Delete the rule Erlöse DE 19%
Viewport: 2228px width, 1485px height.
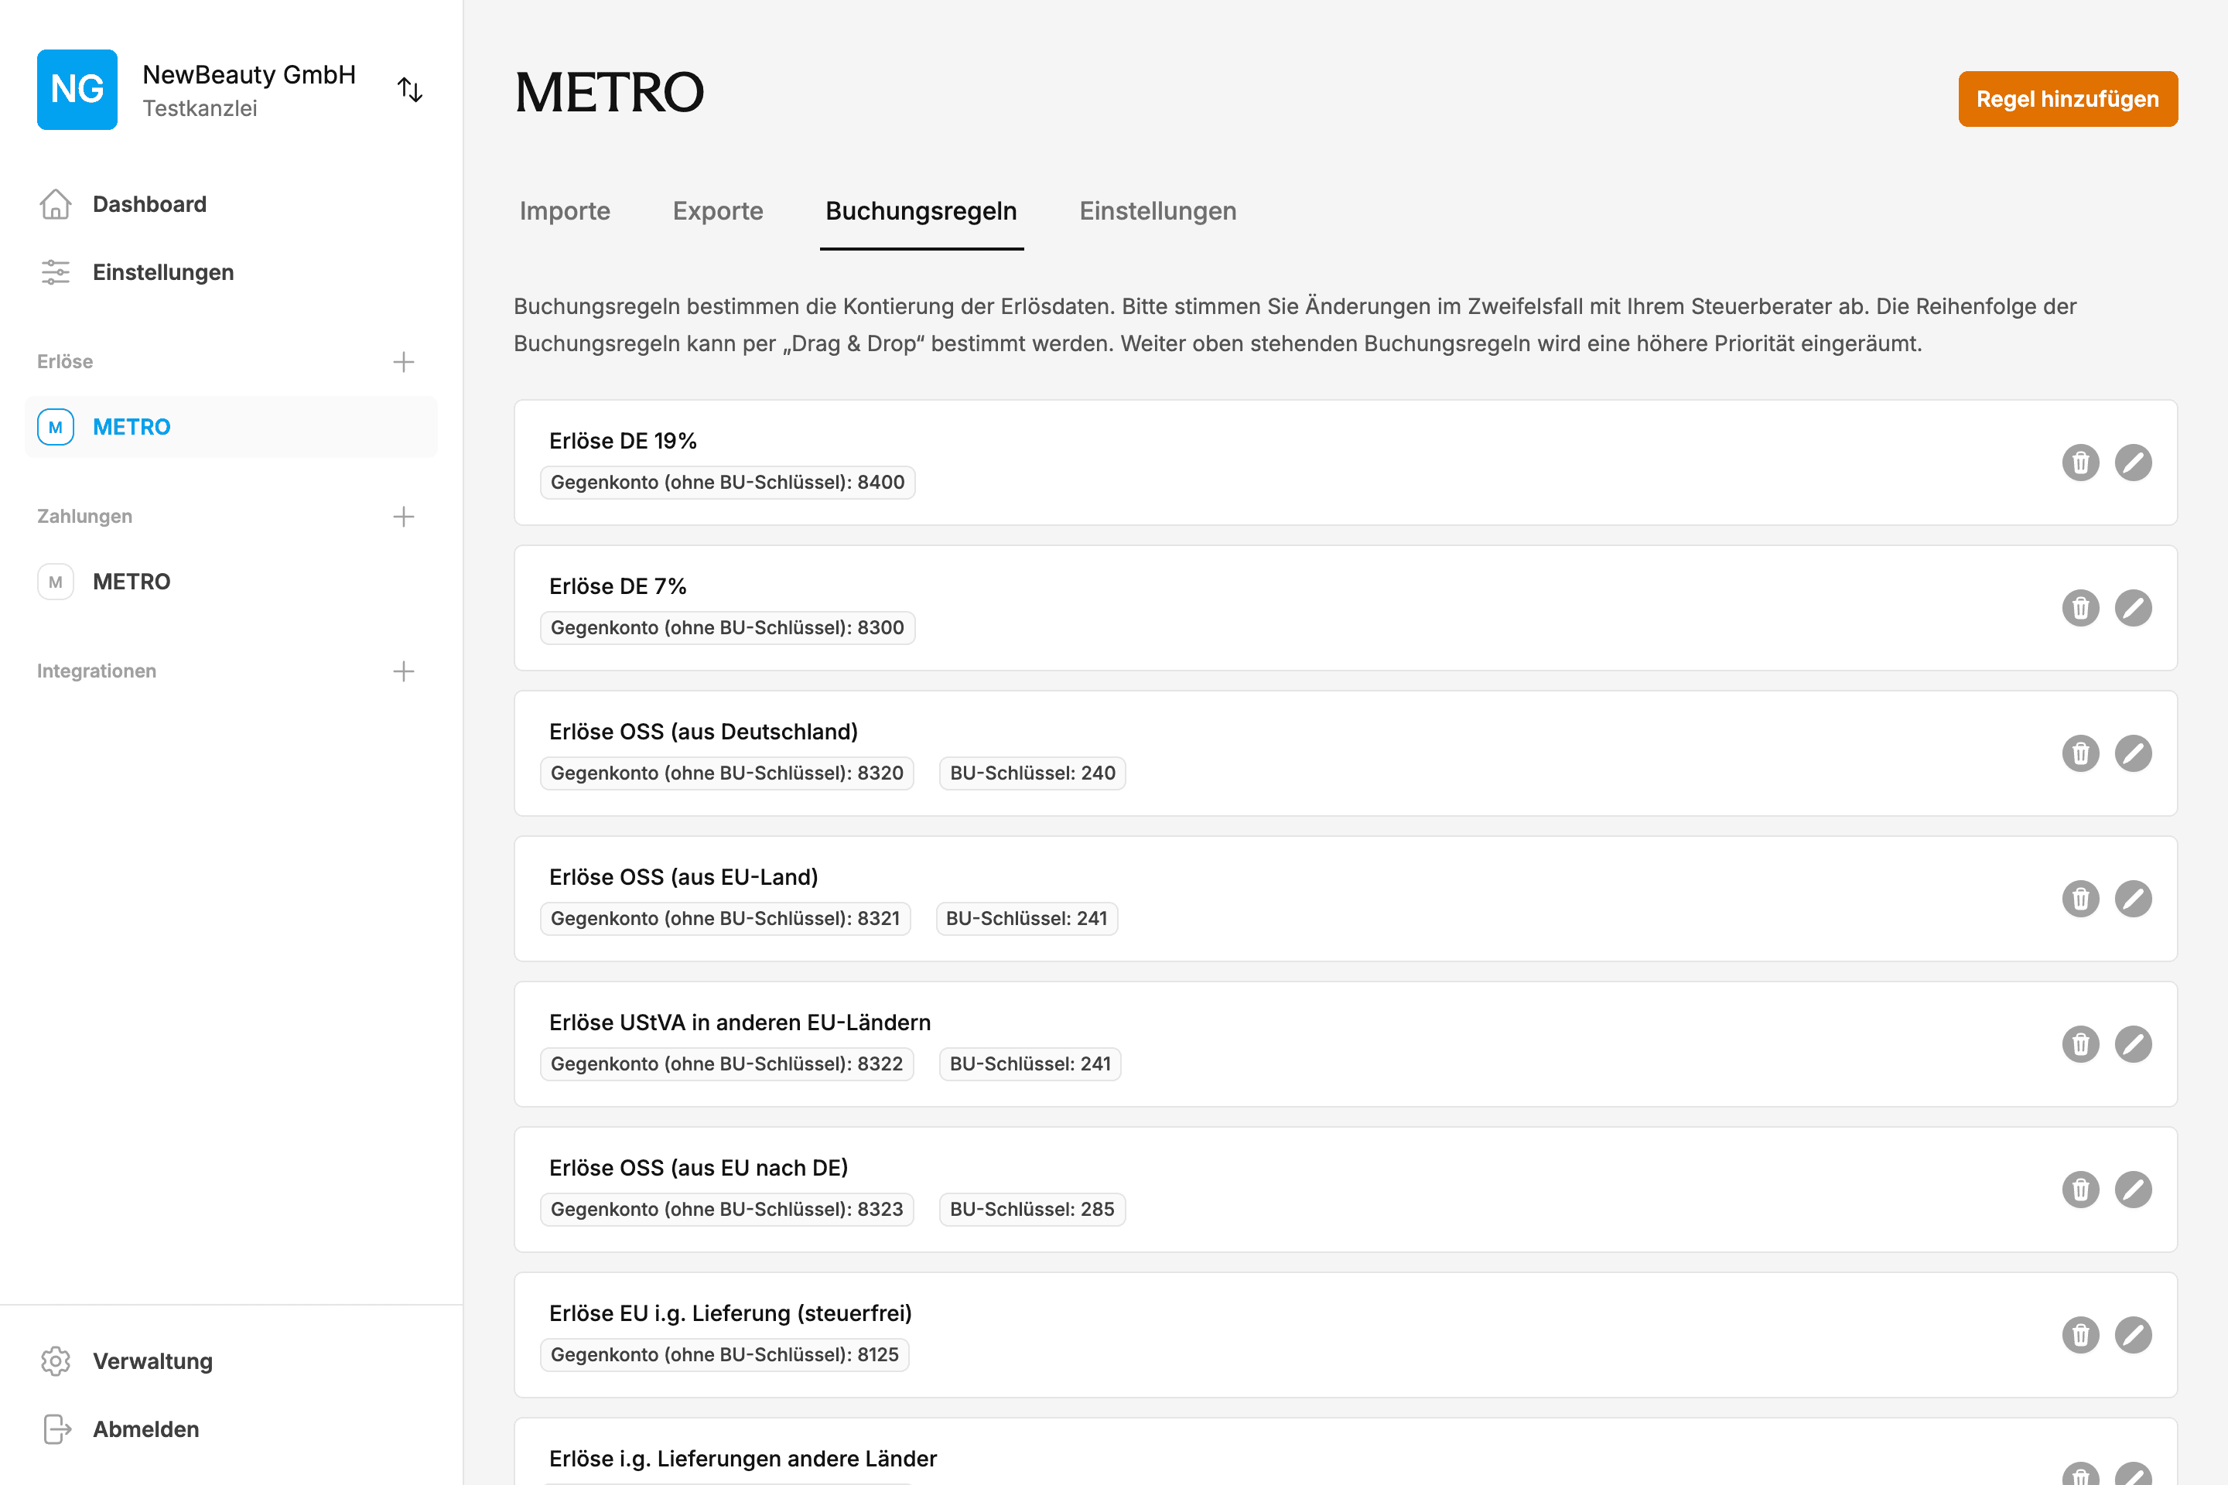pos(2080,463)
